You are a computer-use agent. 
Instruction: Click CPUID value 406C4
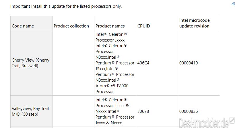click(x=143, y=63)
